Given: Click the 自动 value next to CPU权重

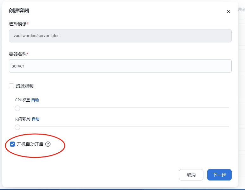Looking at the screenshot, I should point(35,100).
